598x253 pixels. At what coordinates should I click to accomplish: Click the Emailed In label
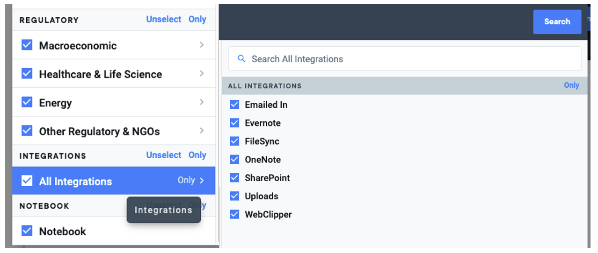pyautogui.click(x=266, y=105)
